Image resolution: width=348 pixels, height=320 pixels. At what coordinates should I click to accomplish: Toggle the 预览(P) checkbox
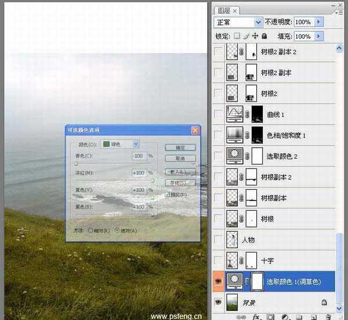pyautogui.click(x=168, y=195)
